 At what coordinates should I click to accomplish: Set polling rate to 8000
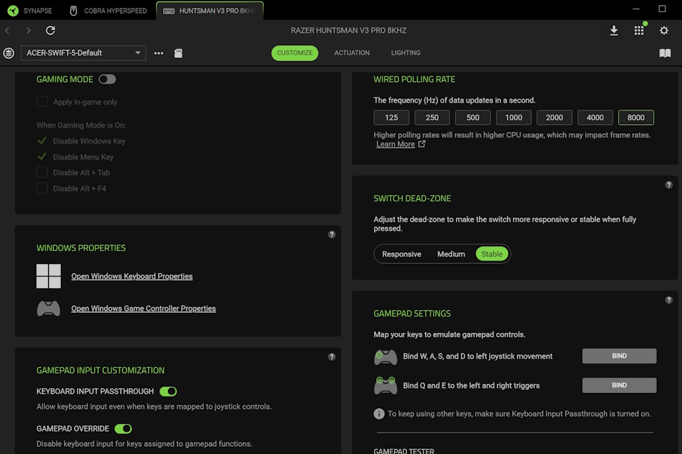click(636, 118)
